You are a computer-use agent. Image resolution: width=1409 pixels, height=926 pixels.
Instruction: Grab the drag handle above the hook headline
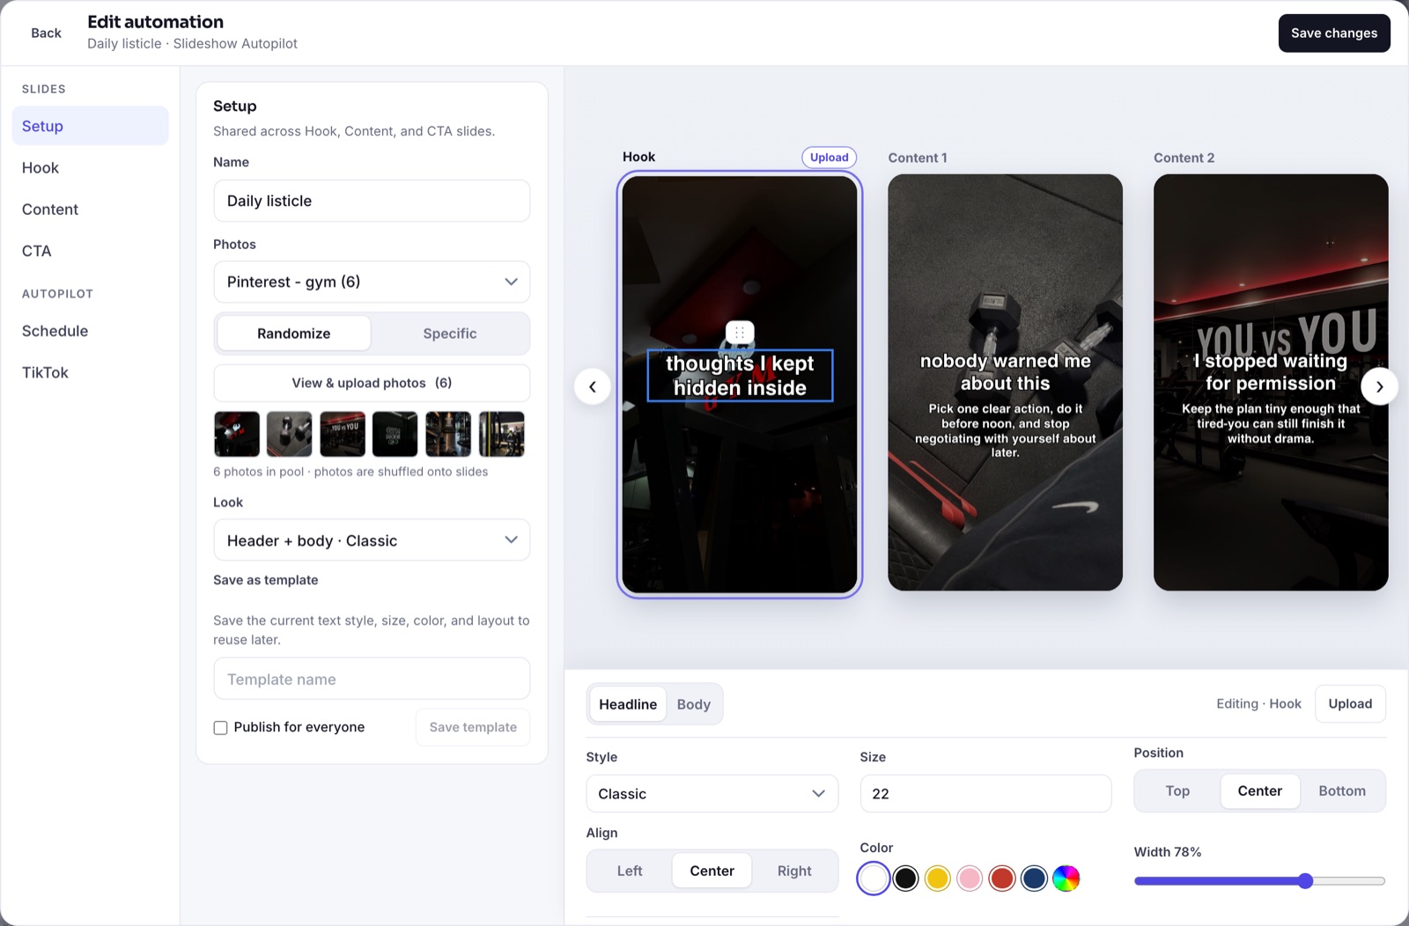tap(740, 333)
